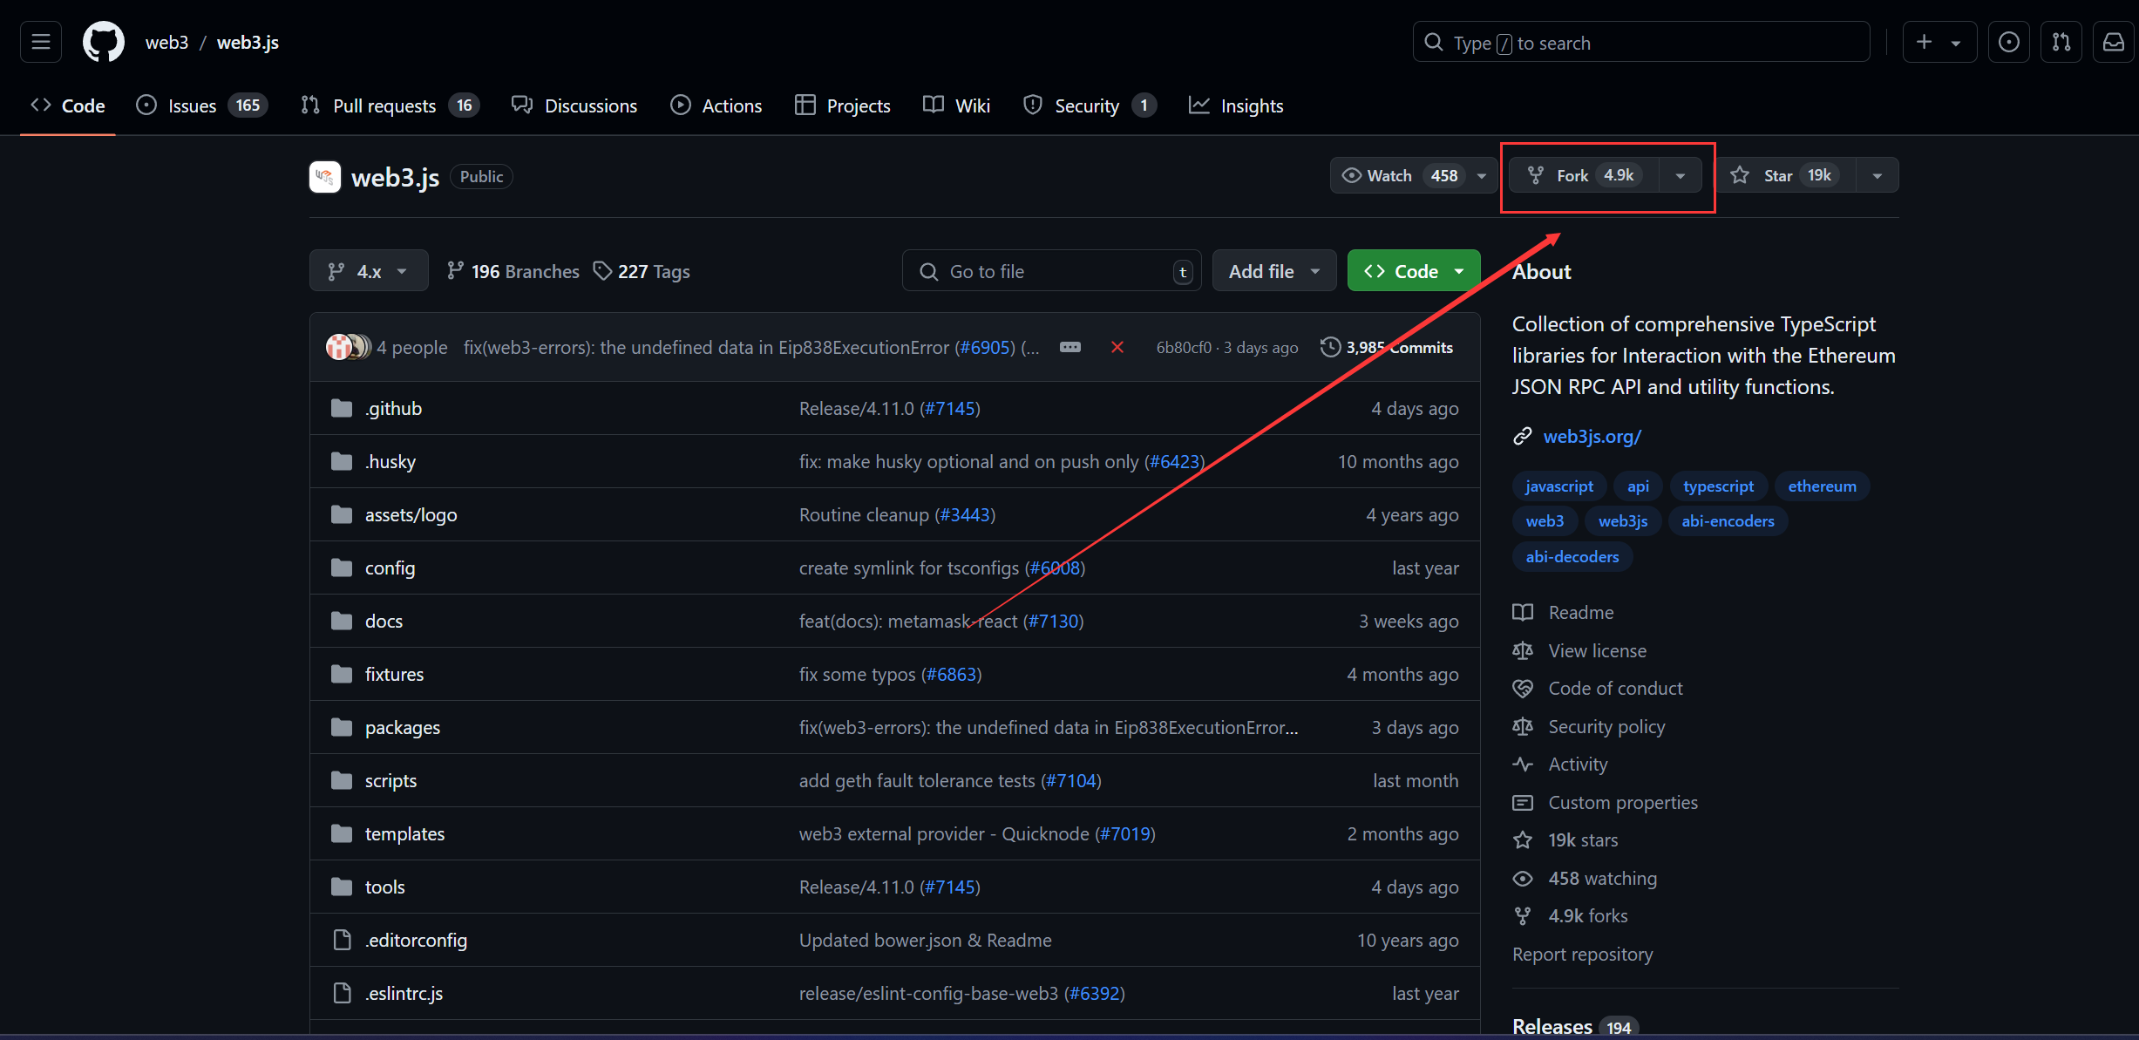Open pull requests icon in top bar
Screen dimensions: 2139x1040
2061,42
